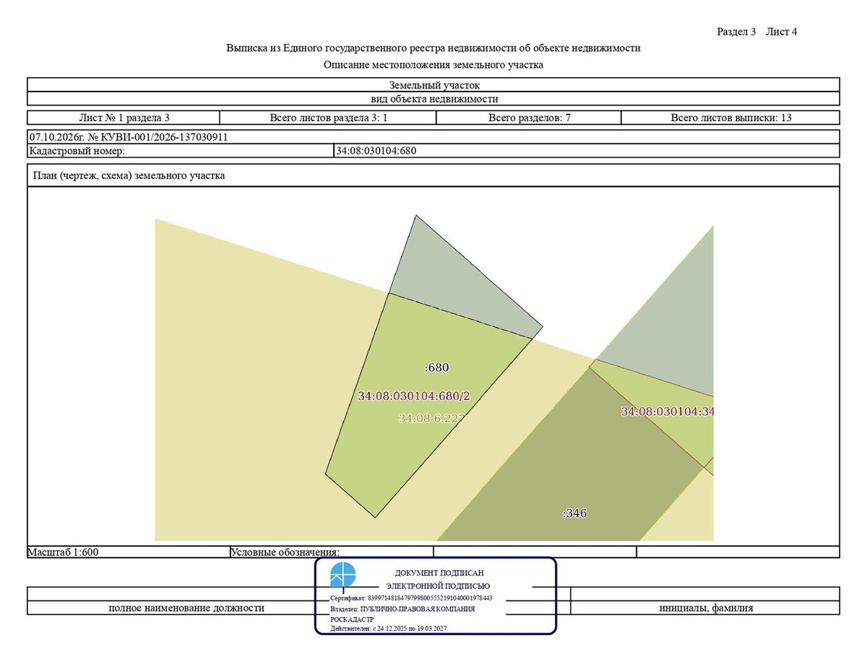Click the "Лист № 1 раздела 3" cell

coord(124,118)
